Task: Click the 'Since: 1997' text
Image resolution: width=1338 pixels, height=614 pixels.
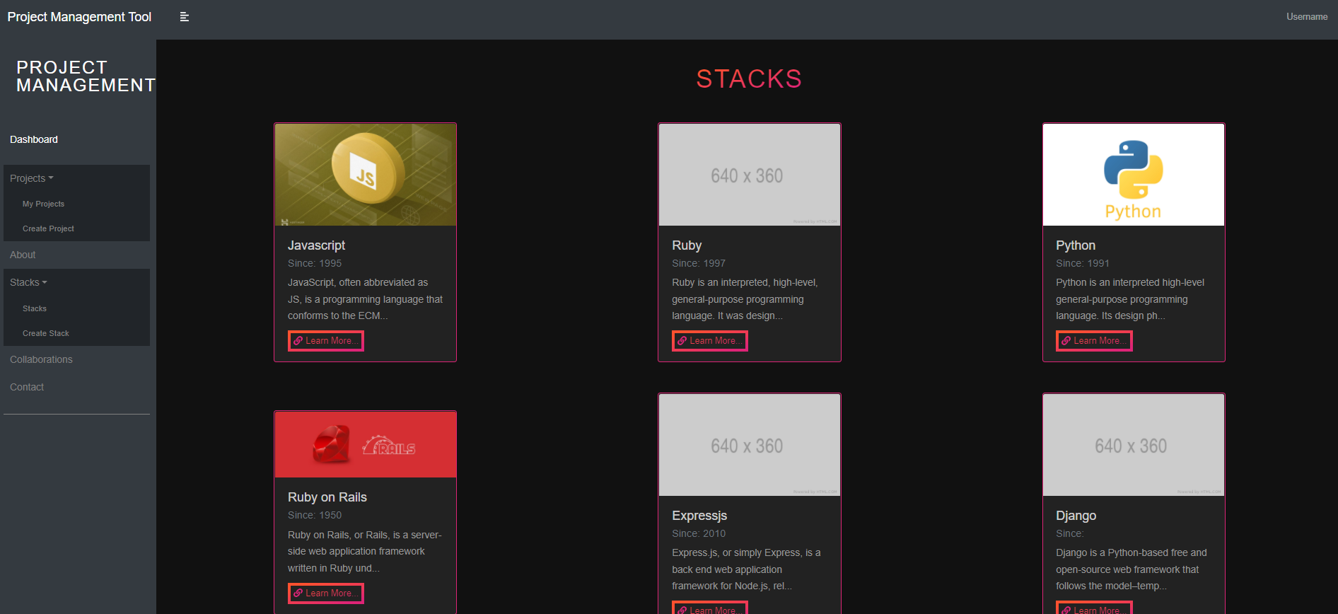Action: coord(699,263)
